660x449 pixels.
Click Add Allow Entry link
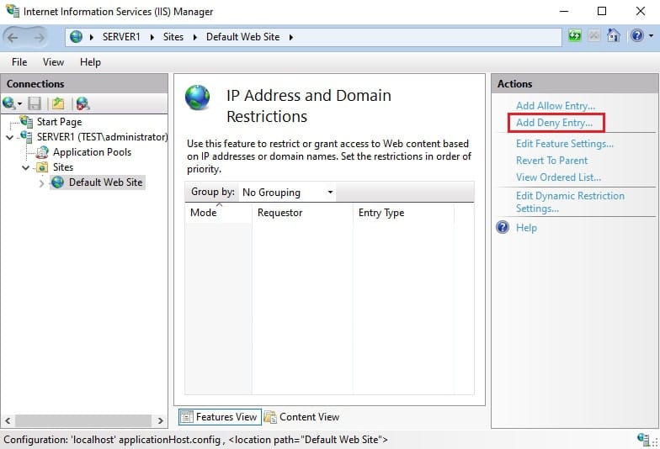click(556, 106)
